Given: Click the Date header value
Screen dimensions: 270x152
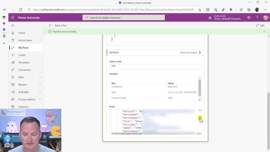Looking at the screenshot, I should pyautogui.click(x=182, y=92).
